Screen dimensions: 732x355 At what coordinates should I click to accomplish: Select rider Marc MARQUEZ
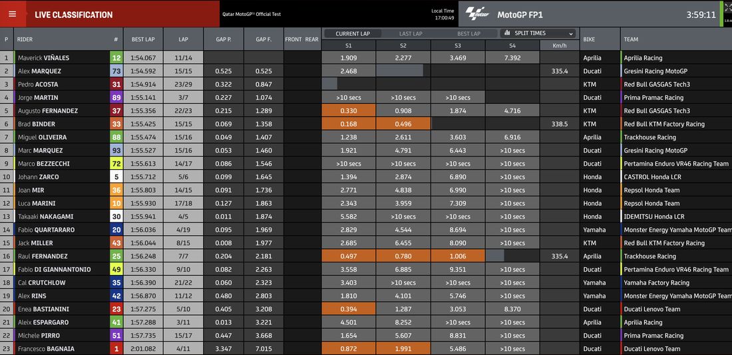tap(40, 151)
